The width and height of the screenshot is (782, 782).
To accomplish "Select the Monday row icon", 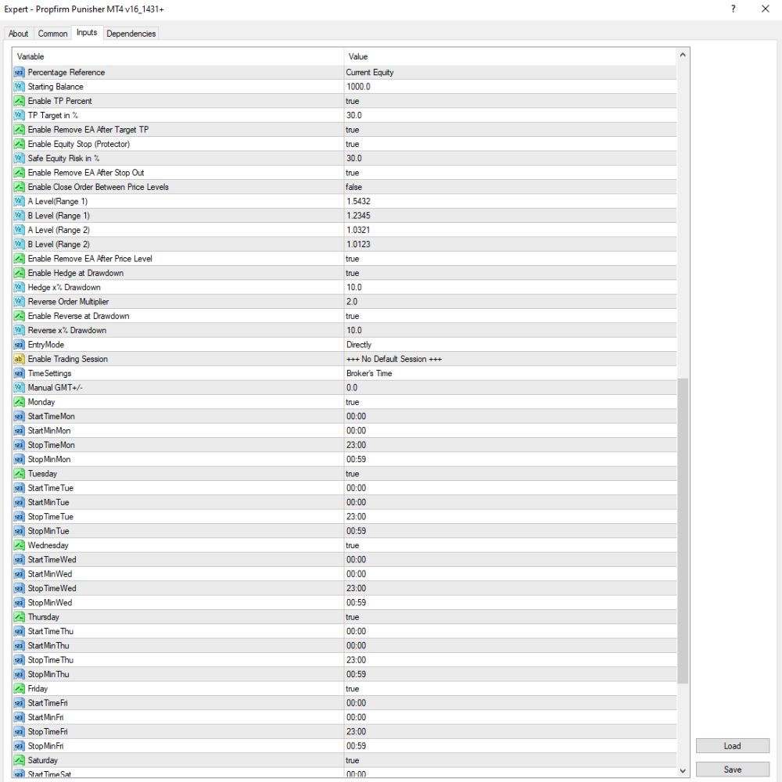I will click(x=19, y=403).
